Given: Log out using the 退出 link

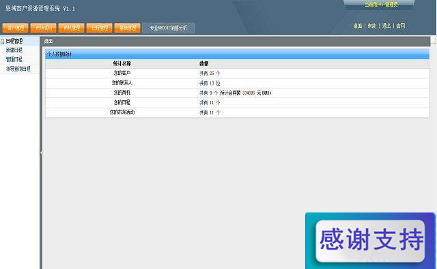Looking at the screenshot, I should [386, 26].
